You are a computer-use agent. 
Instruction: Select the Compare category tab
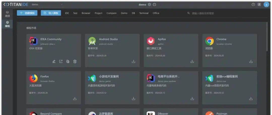[x=112, y=13]
